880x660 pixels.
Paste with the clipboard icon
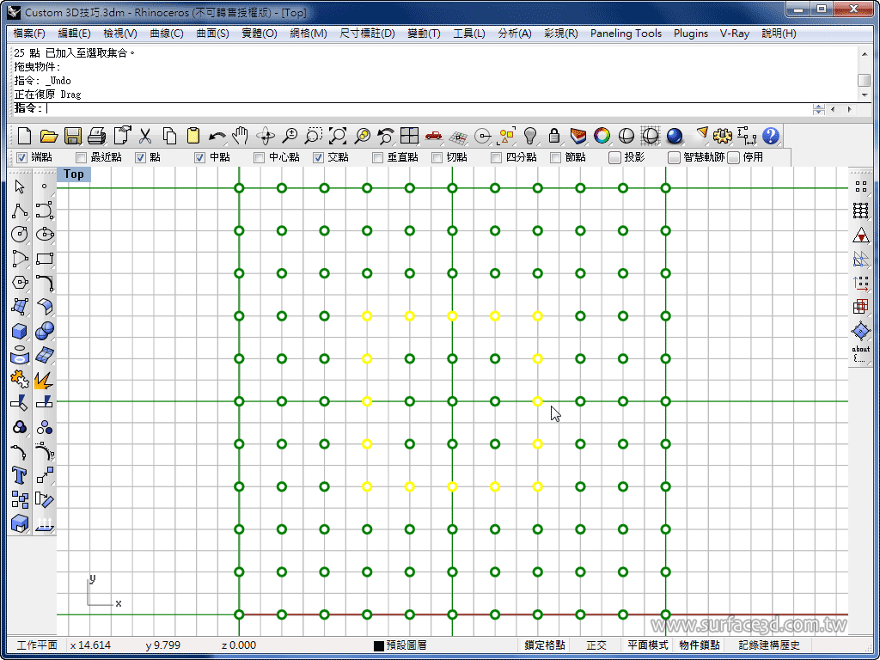click(193, 136)
